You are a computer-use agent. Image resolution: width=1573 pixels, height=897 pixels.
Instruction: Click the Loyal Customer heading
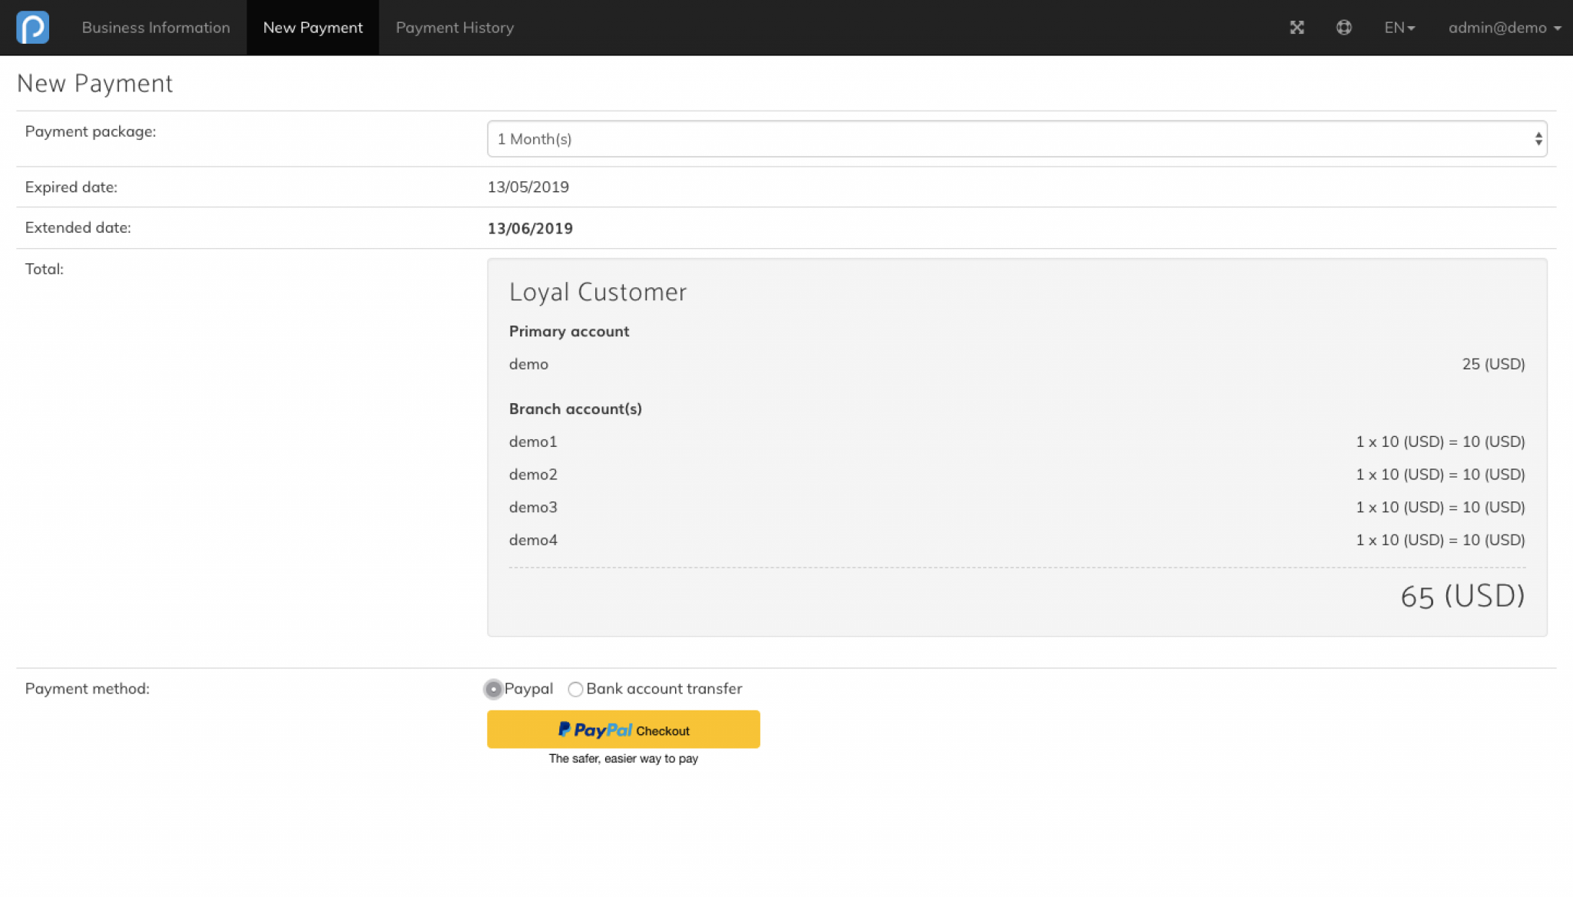coord(598,293)
